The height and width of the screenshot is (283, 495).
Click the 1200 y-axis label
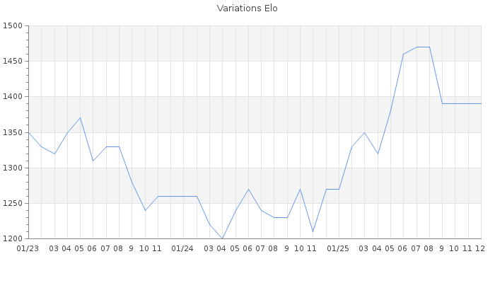point(13,238)
